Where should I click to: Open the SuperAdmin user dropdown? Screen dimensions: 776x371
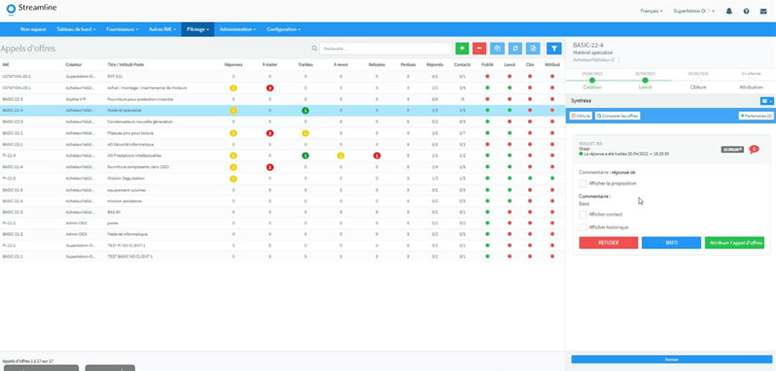[x=694, y=11]
